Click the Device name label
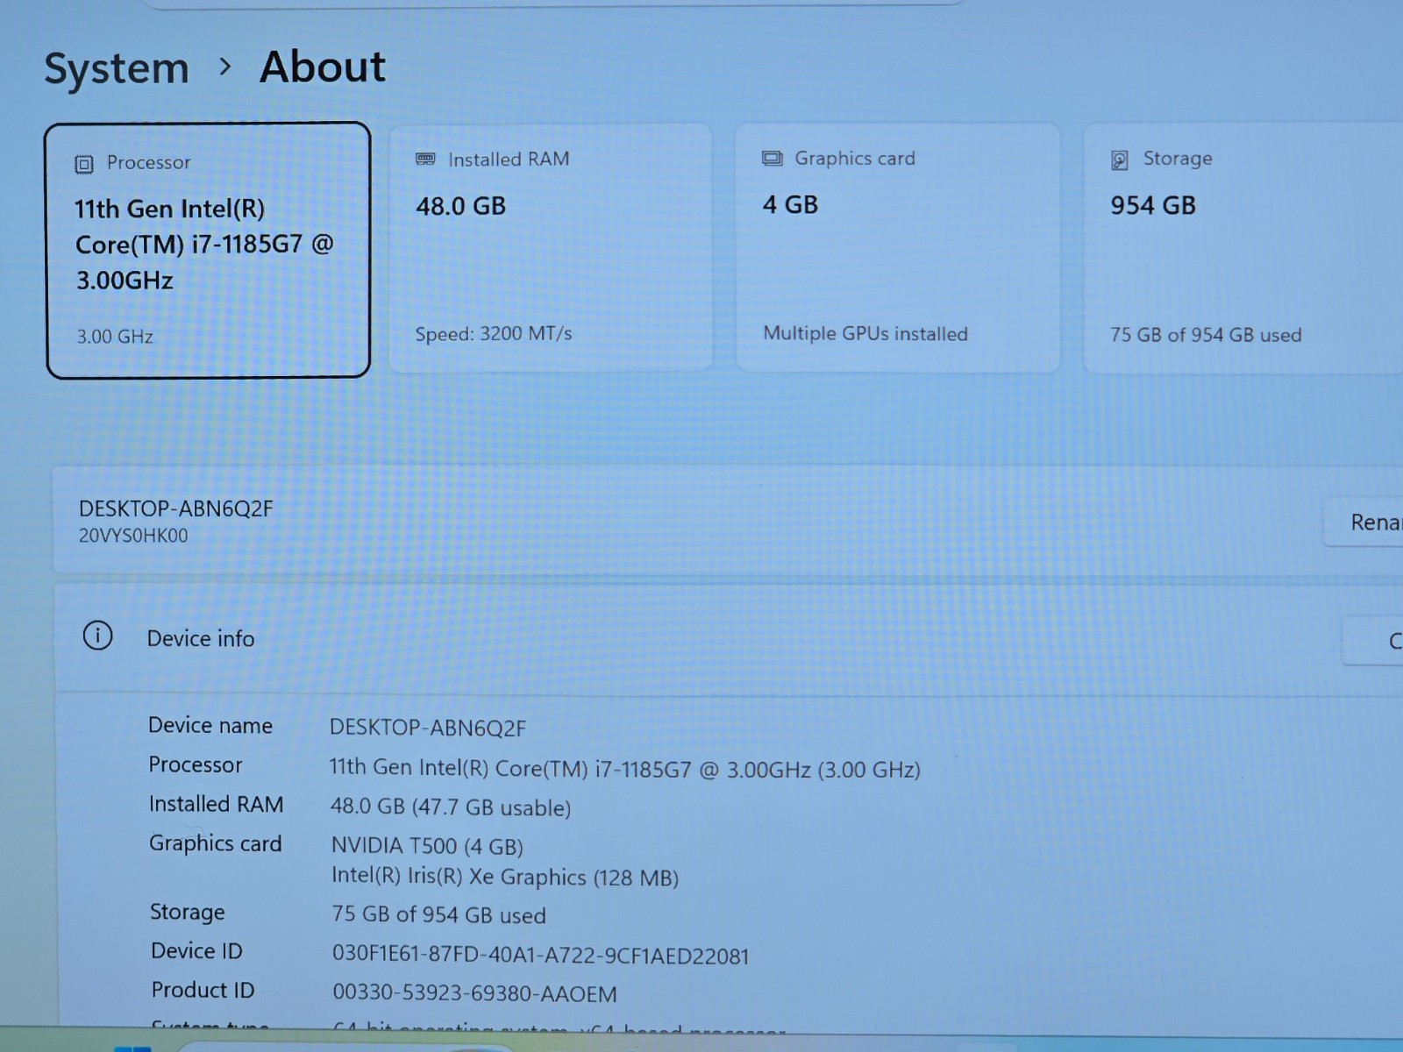Screen dimensions: 1403x1052 (x=210, y=726)
